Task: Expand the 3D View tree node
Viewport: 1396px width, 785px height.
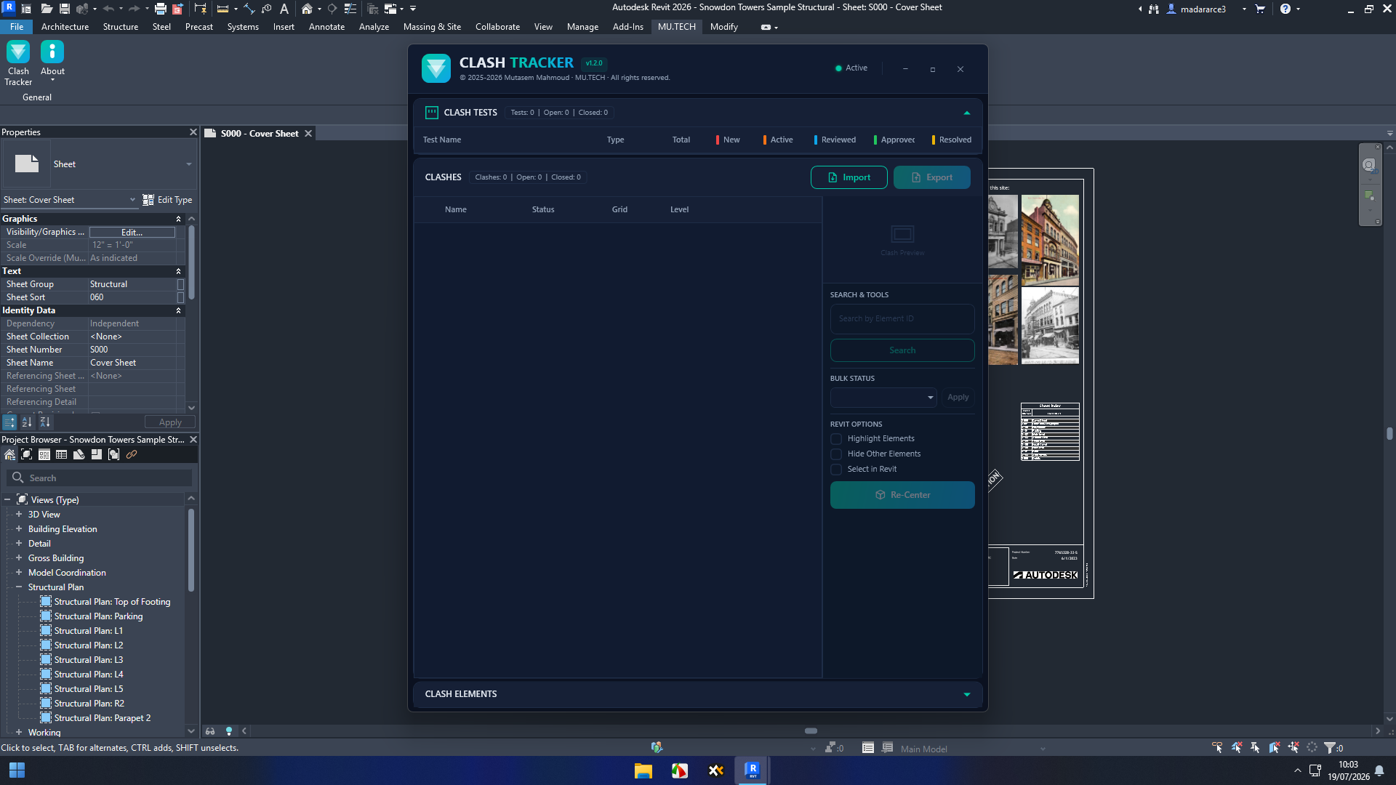Action: point(19,515)
